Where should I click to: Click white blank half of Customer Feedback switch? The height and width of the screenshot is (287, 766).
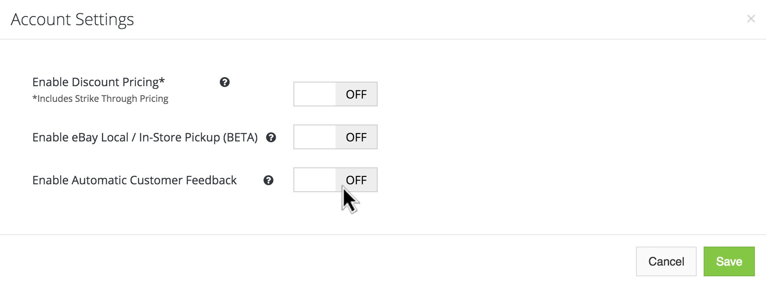pos(314,180)
